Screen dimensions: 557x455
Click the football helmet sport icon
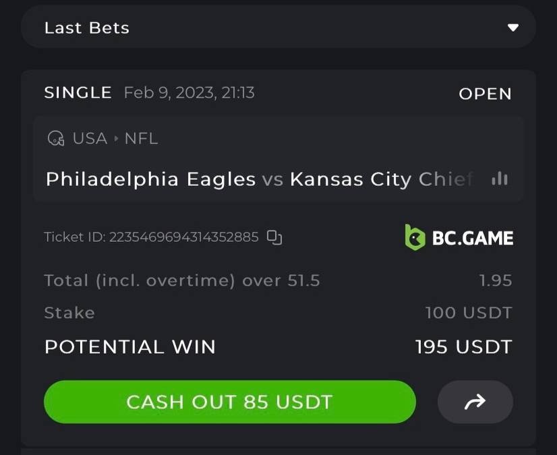(x=55, y=139)
